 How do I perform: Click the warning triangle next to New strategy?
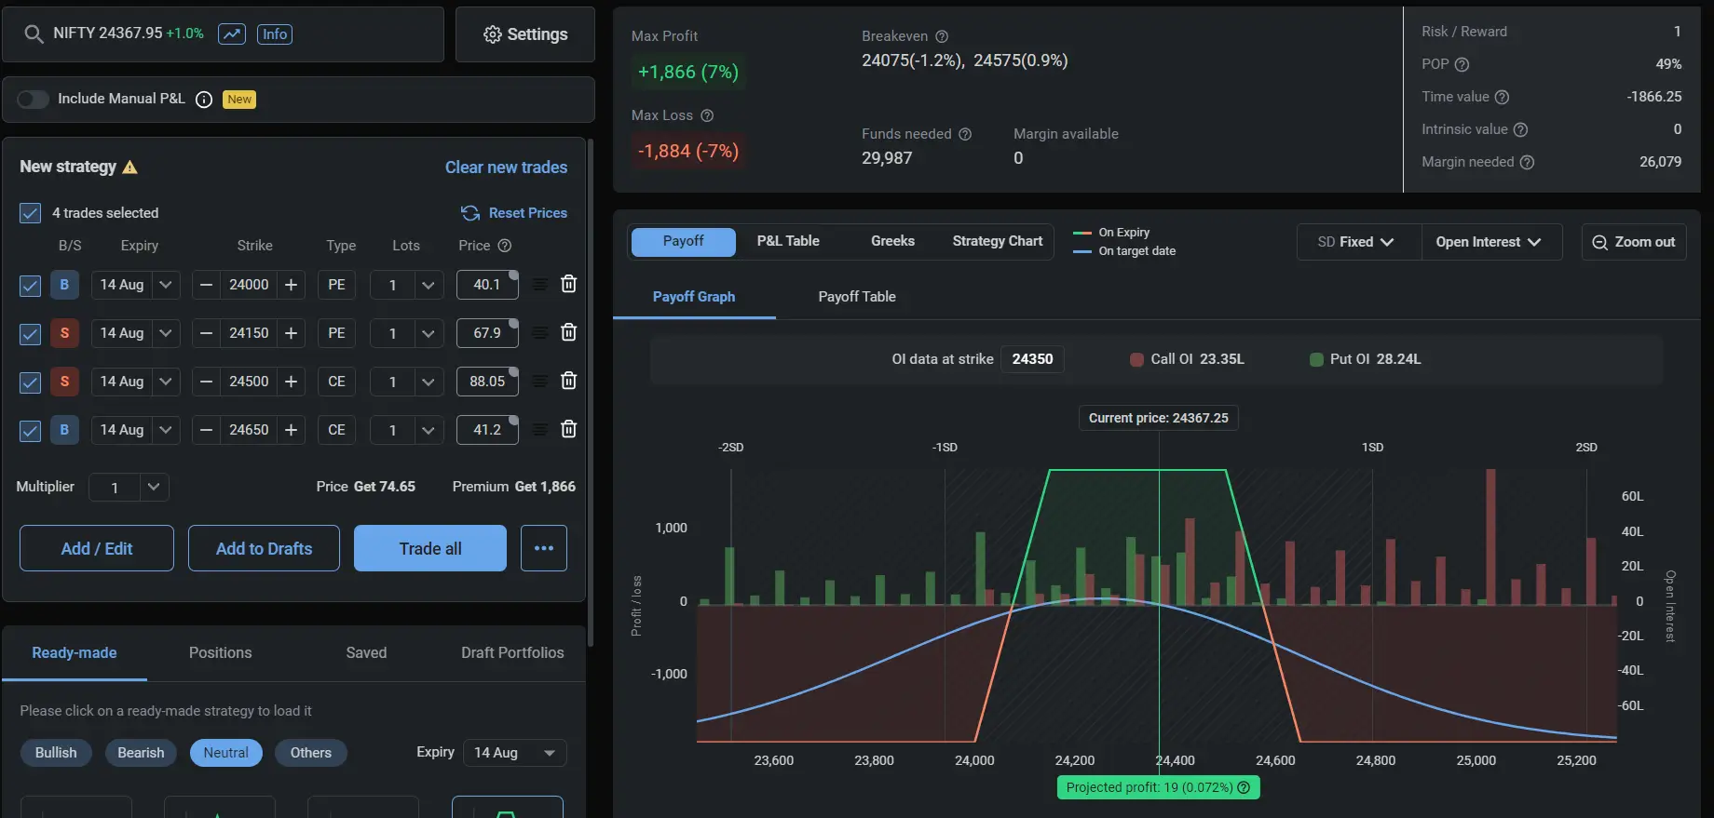(130, 168)
